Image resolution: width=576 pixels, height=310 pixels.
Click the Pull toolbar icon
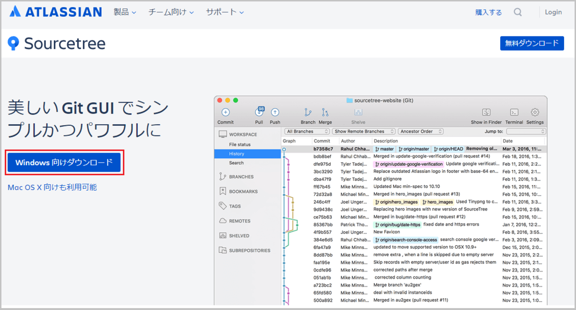tap(259, 112)
